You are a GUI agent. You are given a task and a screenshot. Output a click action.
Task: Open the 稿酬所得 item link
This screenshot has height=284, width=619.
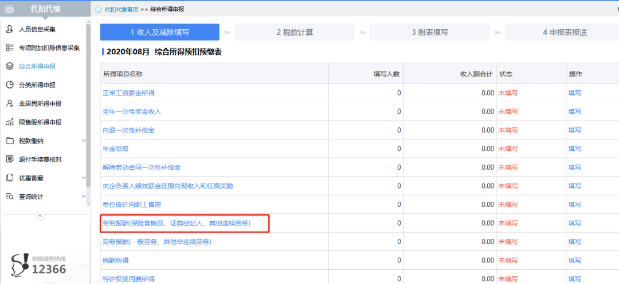(x=116, y=261)
